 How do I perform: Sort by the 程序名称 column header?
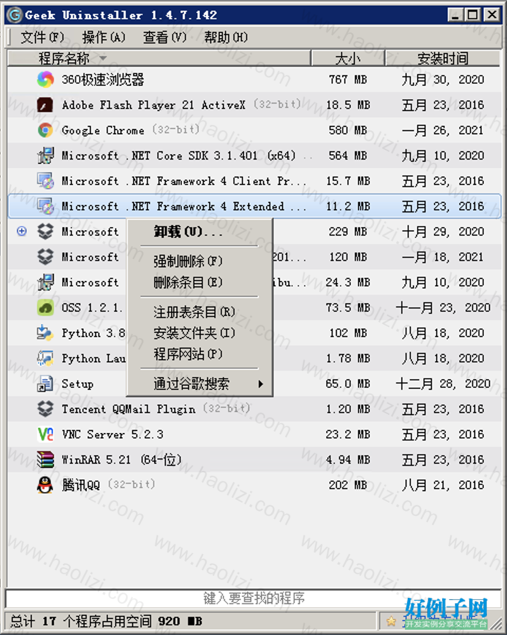pos(159,58)
